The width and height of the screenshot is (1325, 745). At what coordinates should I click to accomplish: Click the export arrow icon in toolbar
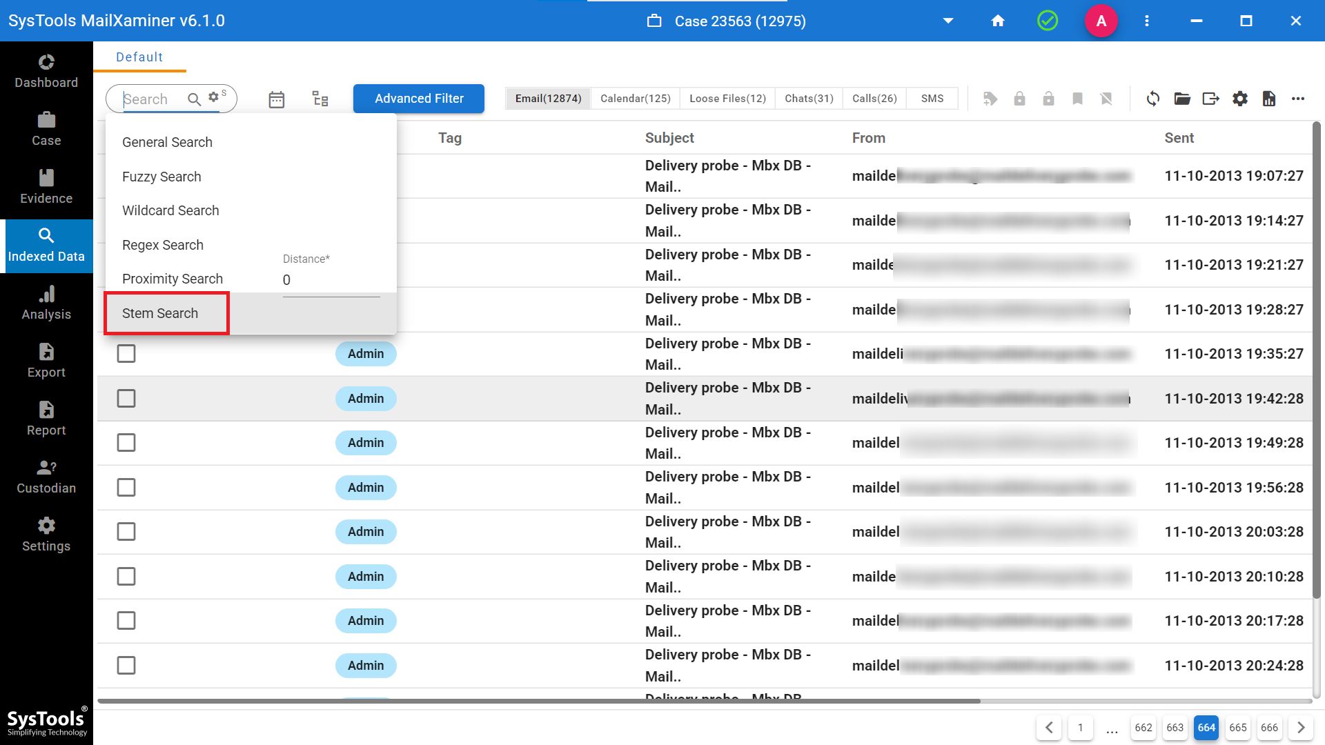[x=1211, y=99]
